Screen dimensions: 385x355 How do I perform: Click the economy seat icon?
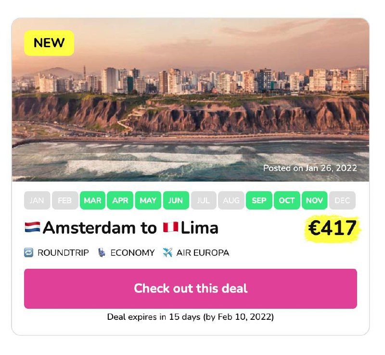pos(102,252)
